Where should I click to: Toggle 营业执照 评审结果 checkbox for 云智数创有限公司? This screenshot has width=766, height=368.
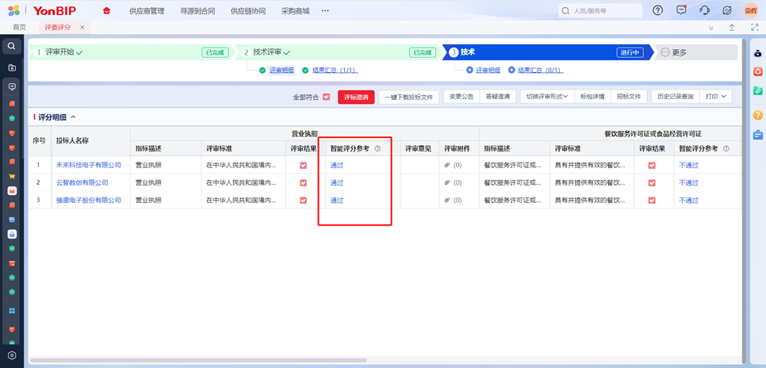tap(304, 182)
